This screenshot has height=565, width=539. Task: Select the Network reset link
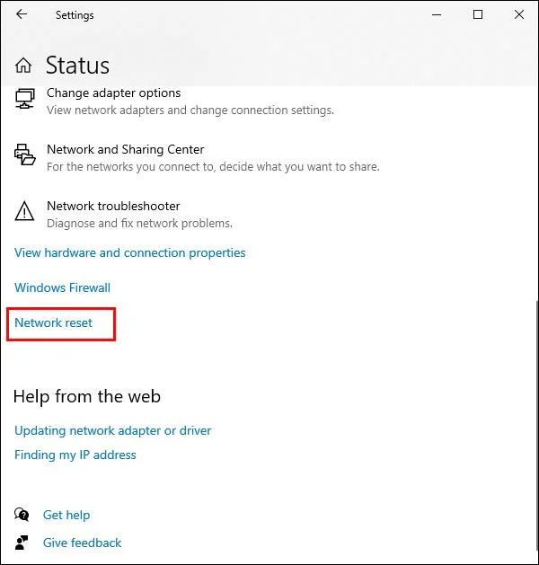[x=53, y=323]
